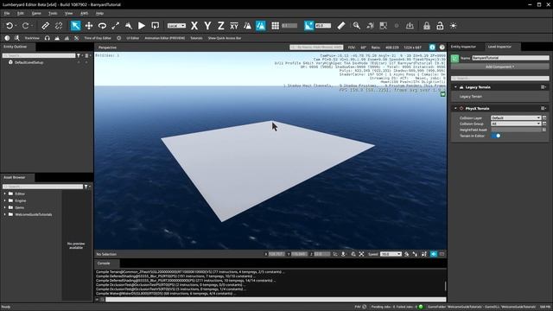553x311 pixels.
Task: Expand the Gems folder in Asset Browser
Action: tap(4, 207)
